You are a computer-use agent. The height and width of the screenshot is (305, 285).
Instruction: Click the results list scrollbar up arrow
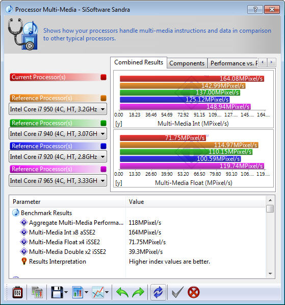[270, 200]
